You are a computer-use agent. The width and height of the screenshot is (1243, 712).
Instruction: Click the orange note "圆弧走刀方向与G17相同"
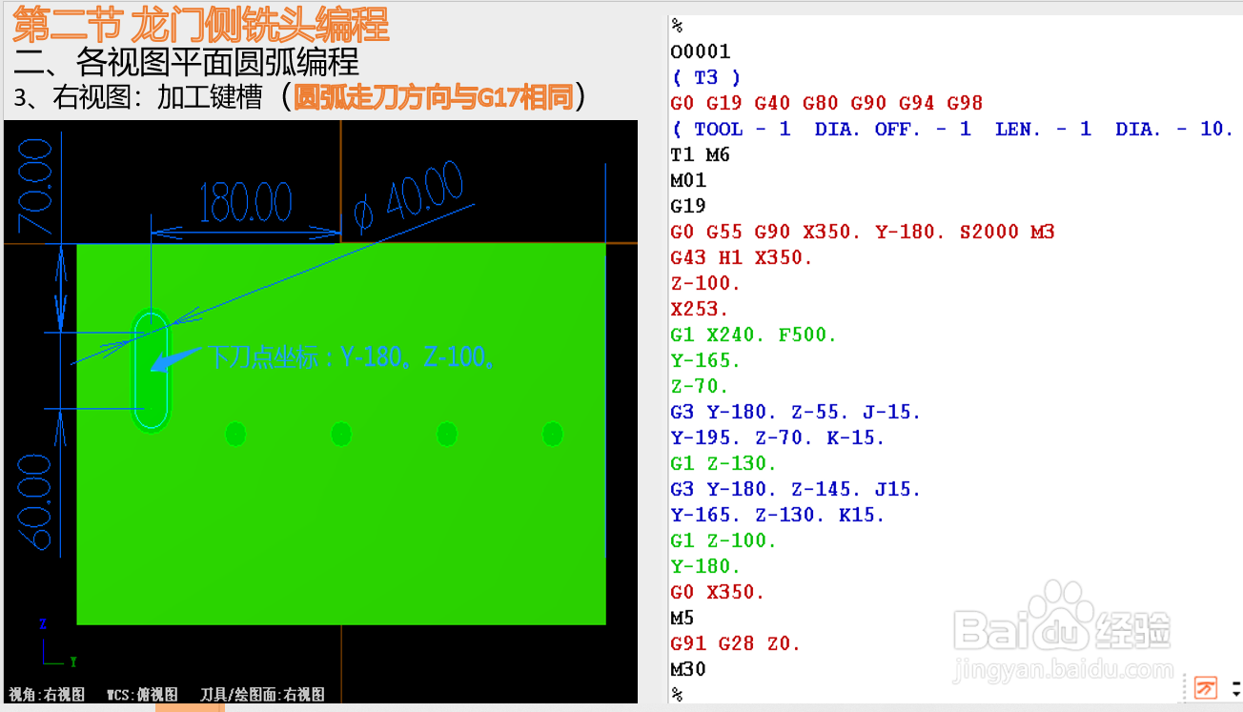[x=433, y=97]
